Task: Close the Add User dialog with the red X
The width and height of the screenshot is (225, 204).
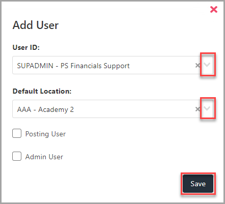Action: (x=214, y=9)
